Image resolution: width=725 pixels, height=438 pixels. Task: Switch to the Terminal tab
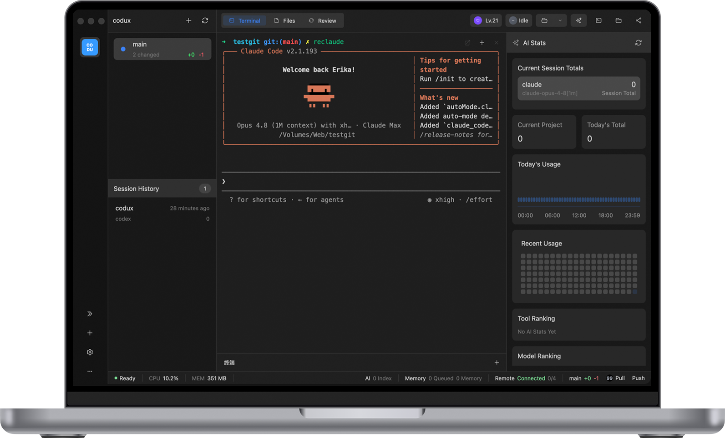[x=245, y=20]
